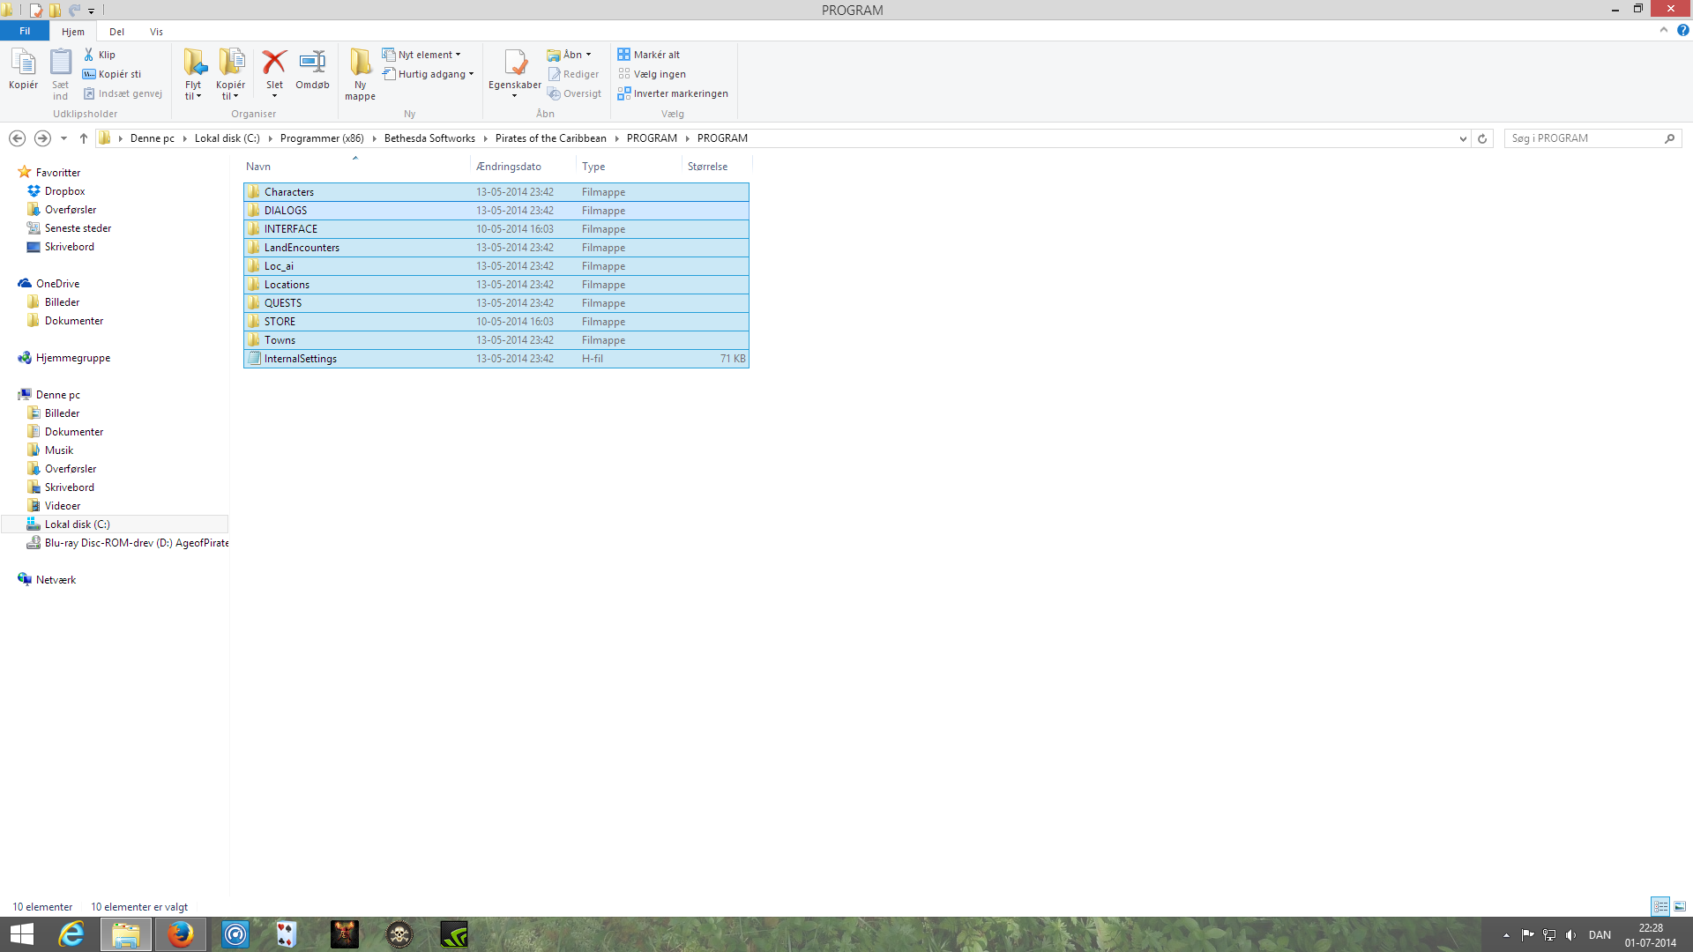Open Dropbox in Favoritter
The height and width of the screenshot is (952, 1693).
(64, 191)
